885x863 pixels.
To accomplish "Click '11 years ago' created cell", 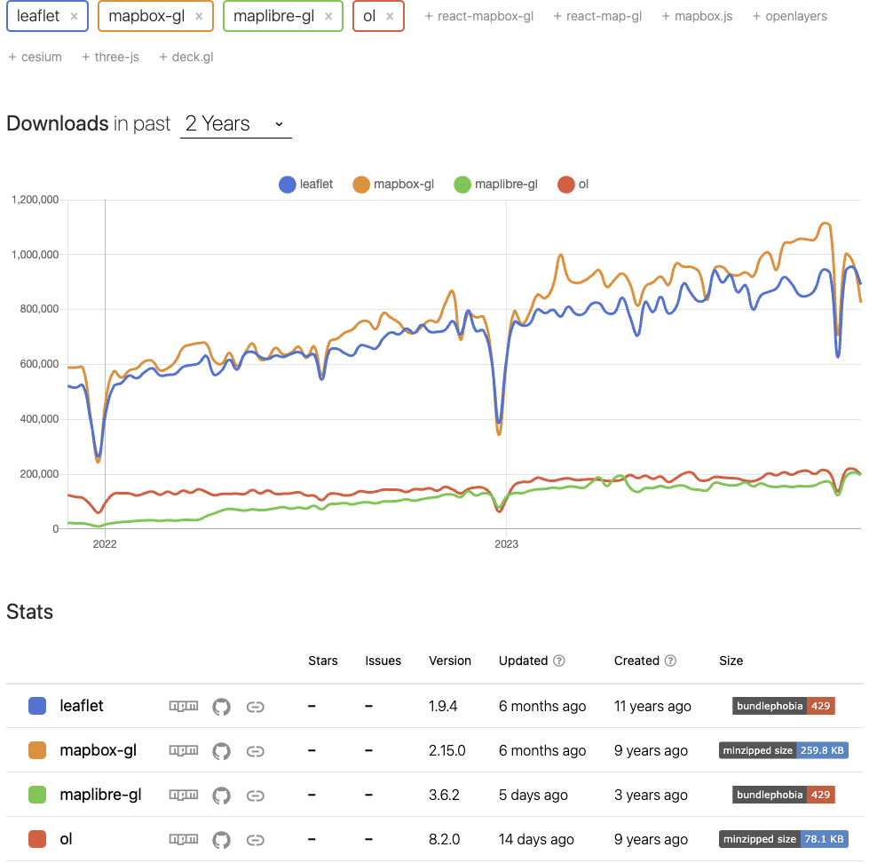I will tap(652, 707).
